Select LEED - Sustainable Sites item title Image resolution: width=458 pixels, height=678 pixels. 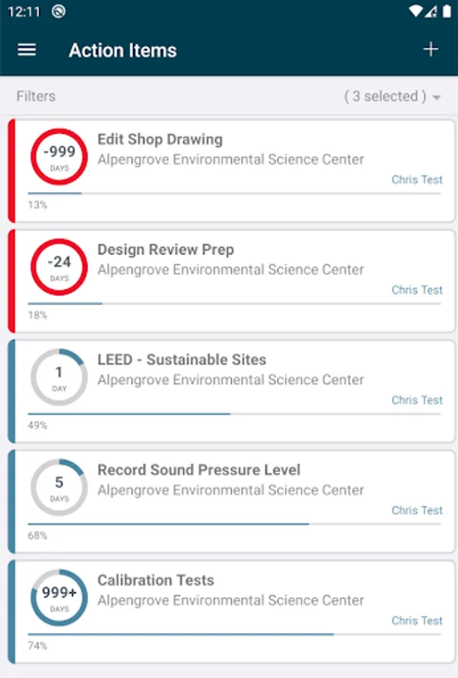pos(182,359)
